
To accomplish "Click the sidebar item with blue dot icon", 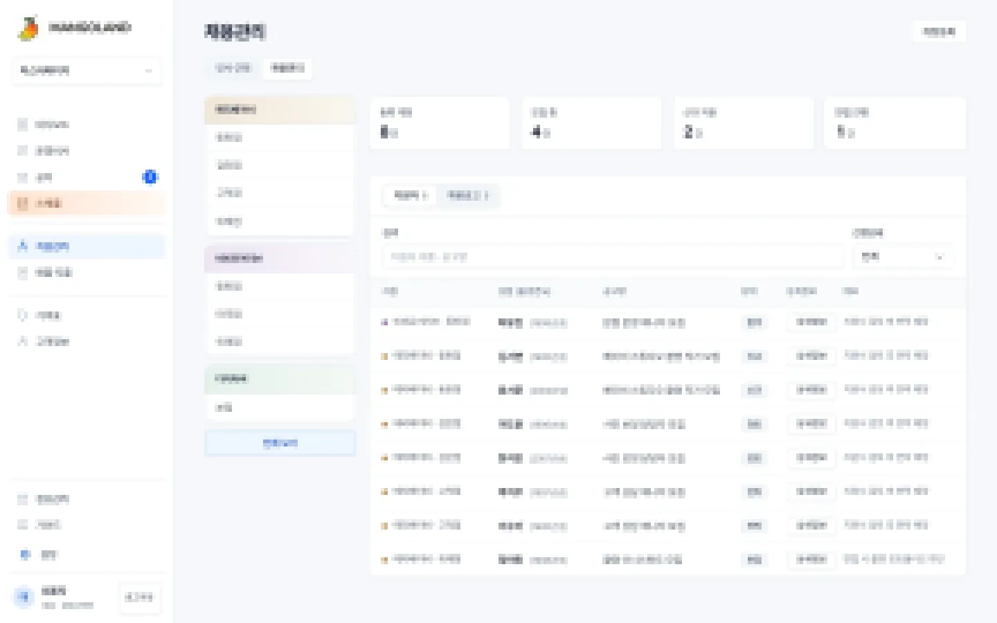I will point(87,554).
